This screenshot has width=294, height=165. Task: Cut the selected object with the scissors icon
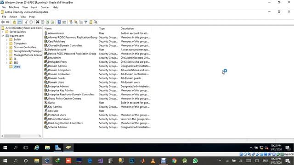pos(26,22)
